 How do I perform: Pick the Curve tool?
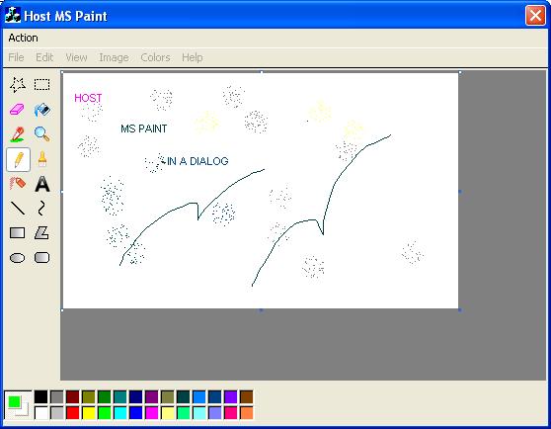(x=41, y=209)
